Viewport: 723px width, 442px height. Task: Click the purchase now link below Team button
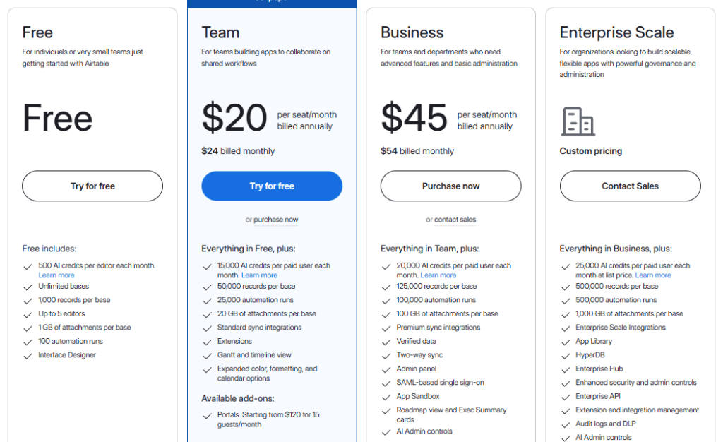pyautogui.click(x=275, y=220)
